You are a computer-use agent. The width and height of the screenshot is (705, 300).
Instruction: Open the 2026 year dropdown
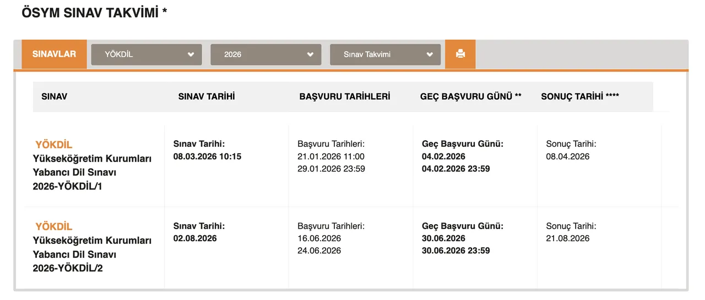(265, 54)
